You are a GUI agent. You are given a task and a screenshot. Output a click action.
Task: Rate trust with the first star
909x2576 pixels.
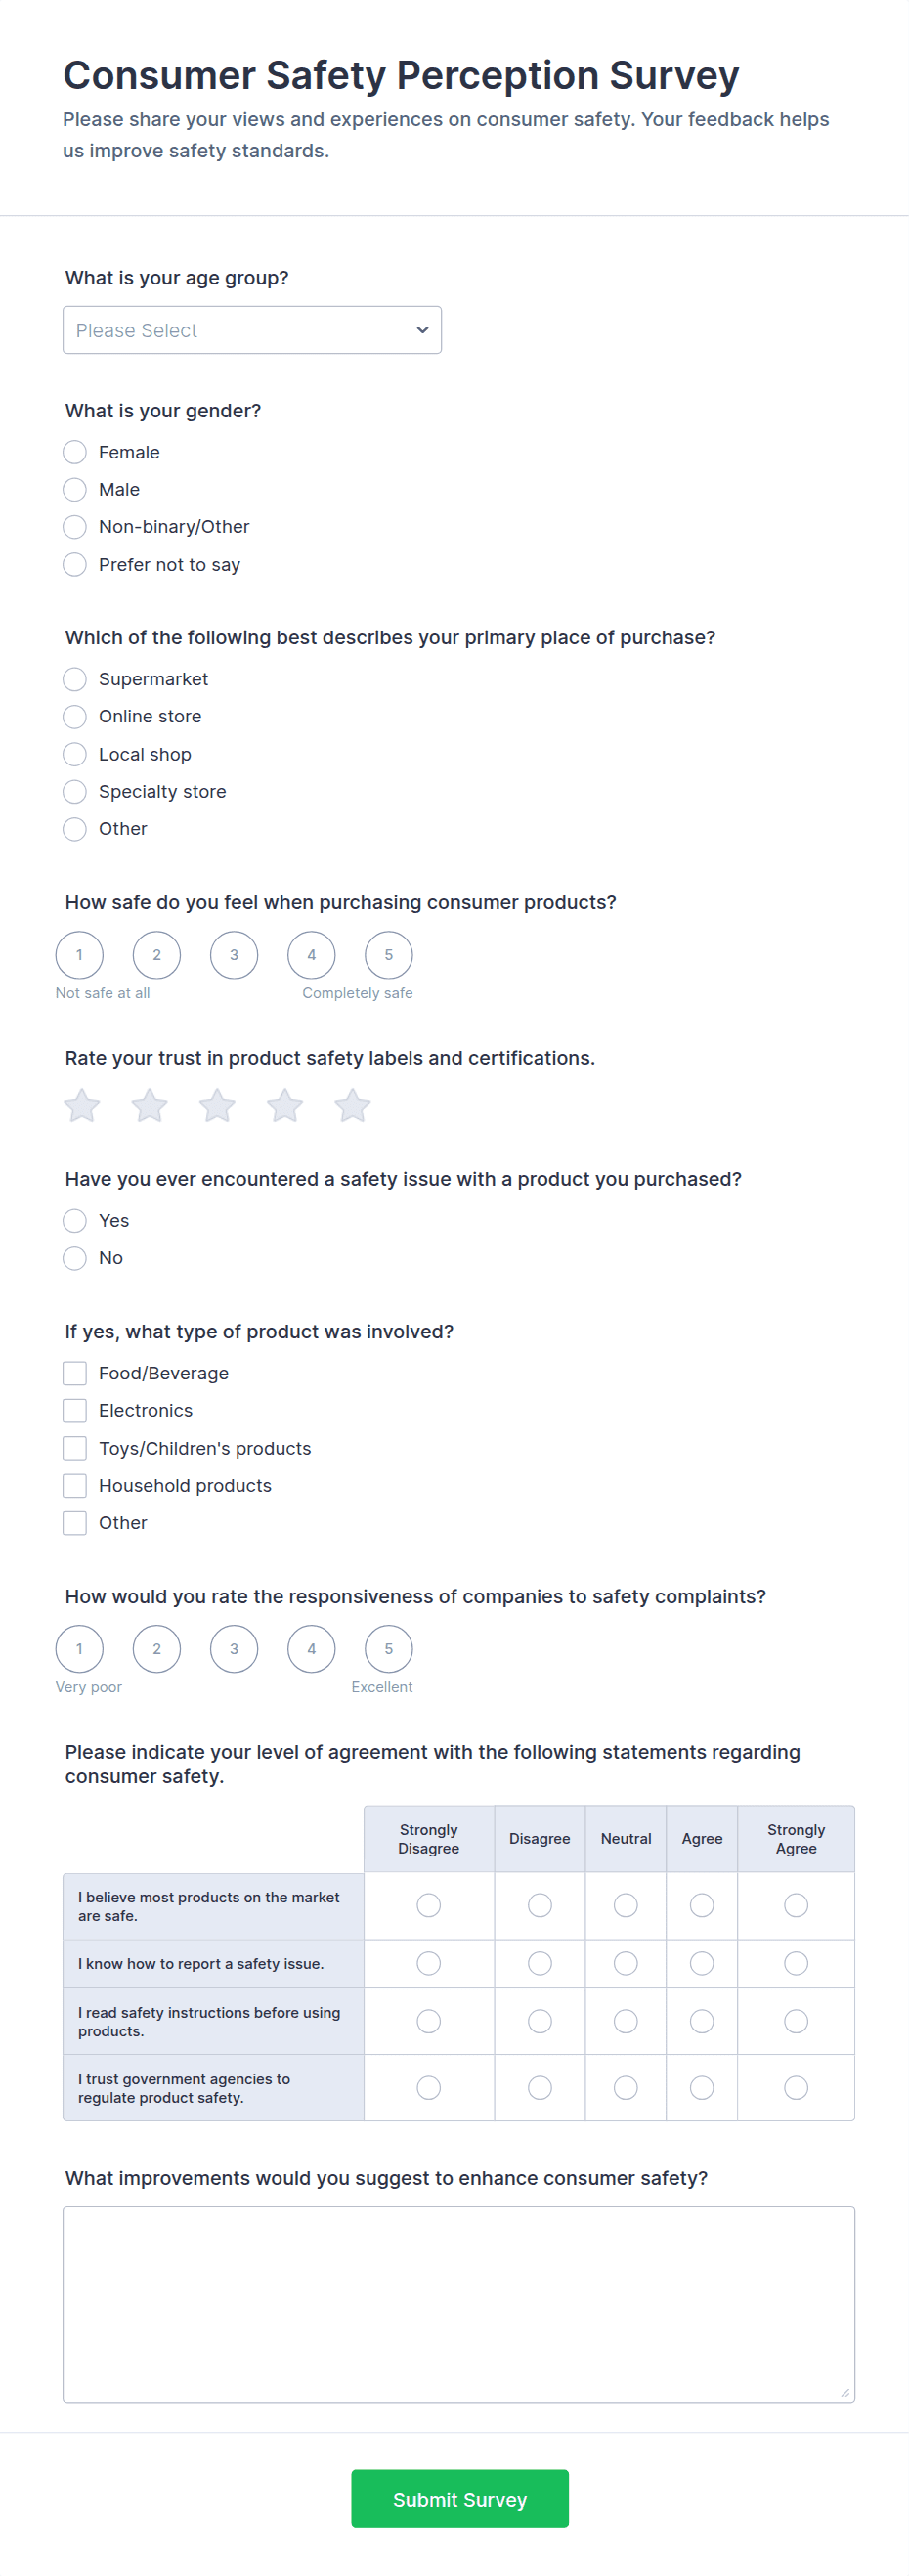point(82,1106)
